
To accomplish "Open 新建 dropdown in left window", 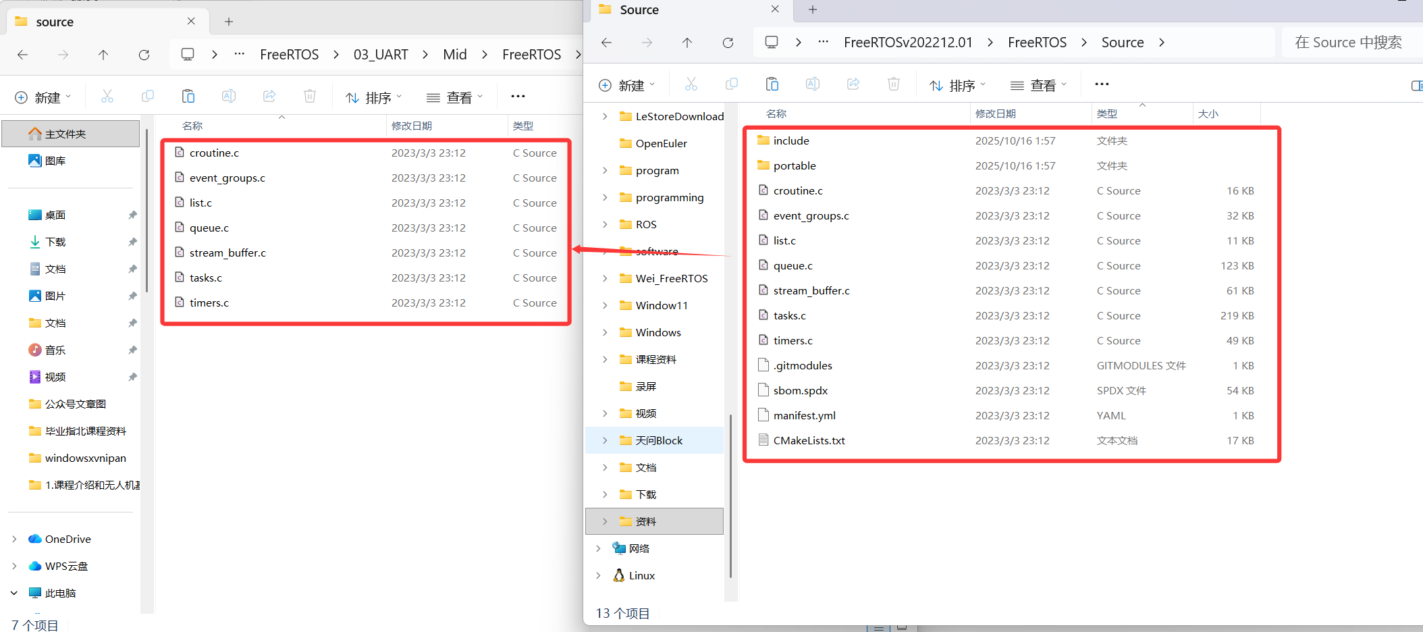I will tap(43, 97).
